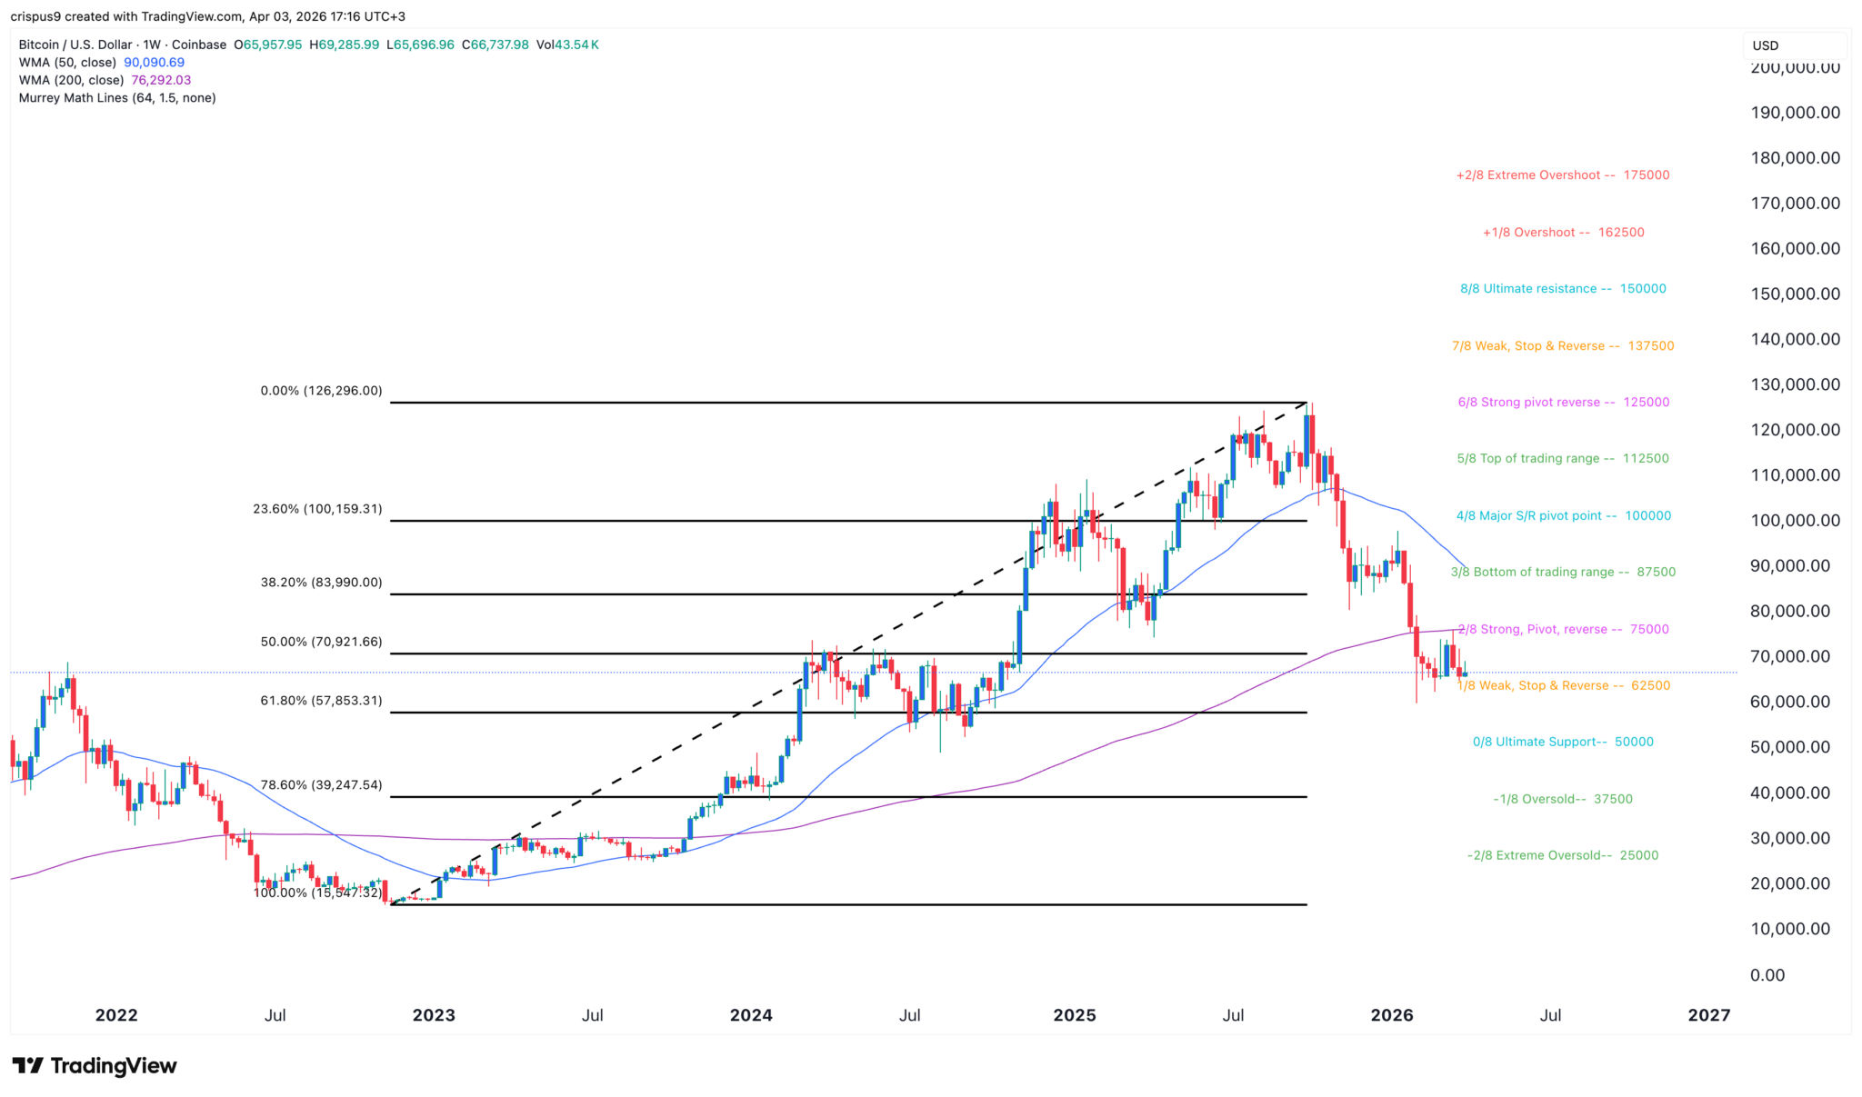Click the 2024 label on the time axis
Viewport: 1862px width, 1097px height.
point(751,1015)
